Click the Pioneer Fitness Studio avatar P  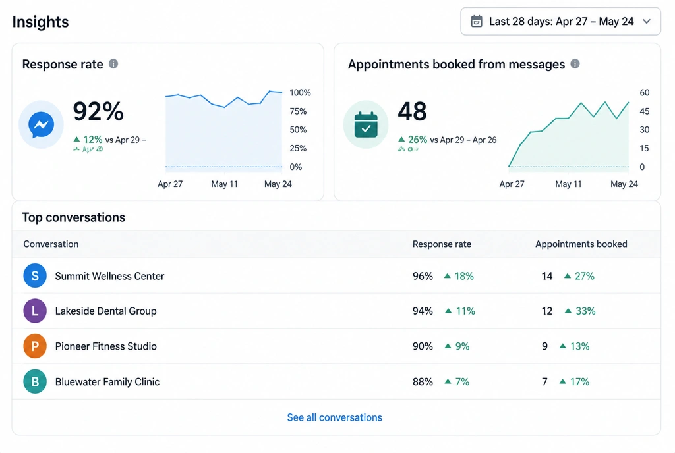pyautogui.click(x=35, y=346)
